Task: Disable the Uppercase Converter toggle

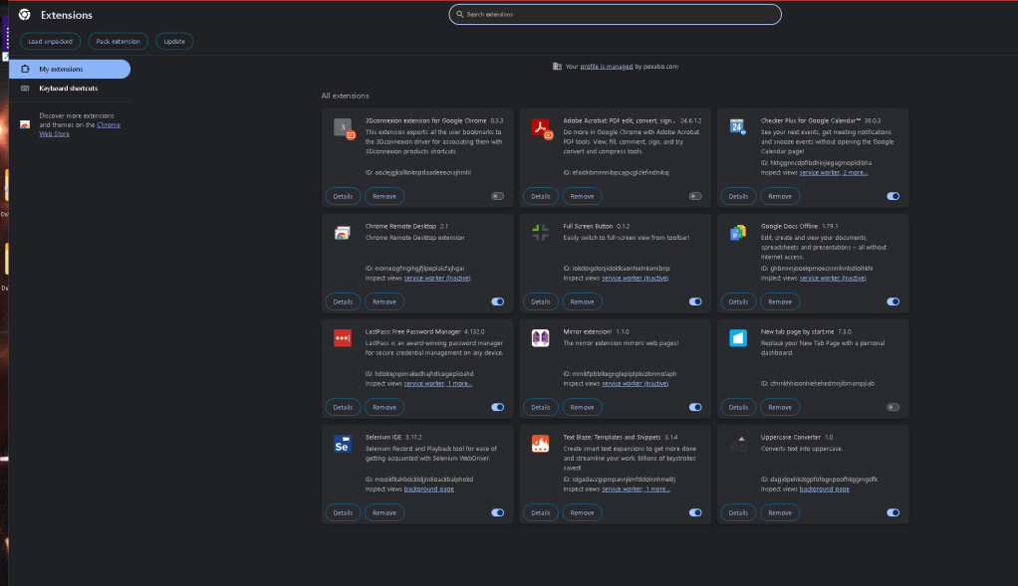Action: tap(893, 512)
